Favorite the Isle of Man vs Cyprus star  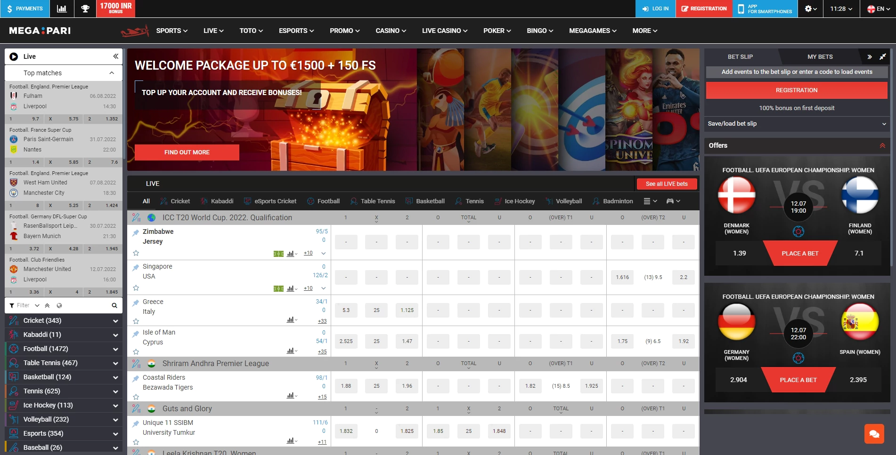pos(136,351)
